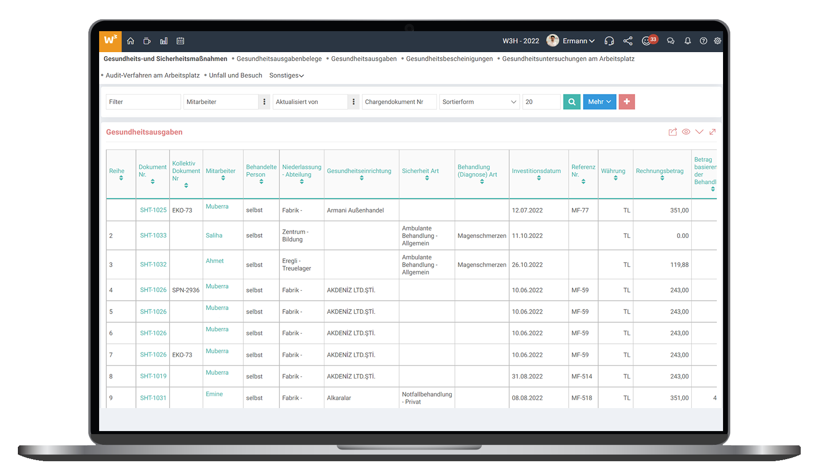Open document link SHT-1032
The image size is (815, 476).
153,265
